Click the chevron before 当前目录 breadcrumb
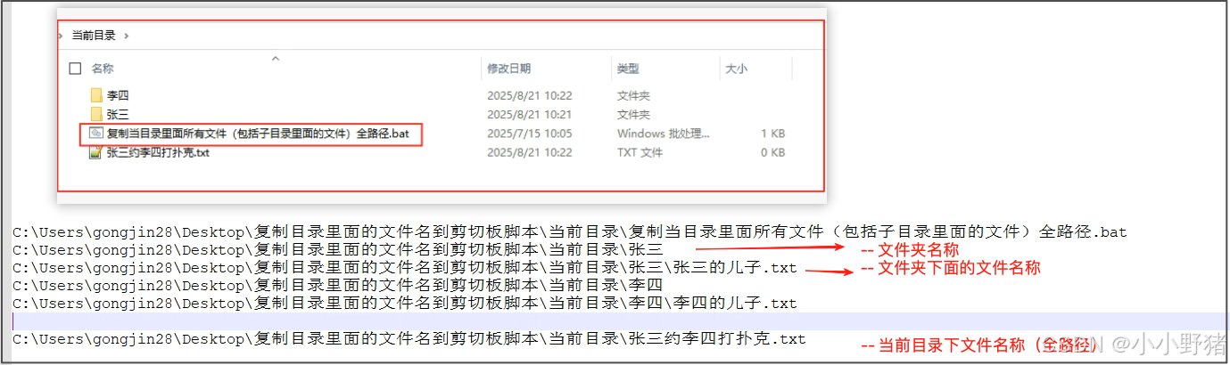The image size is (1230, 365). [61, 36]
